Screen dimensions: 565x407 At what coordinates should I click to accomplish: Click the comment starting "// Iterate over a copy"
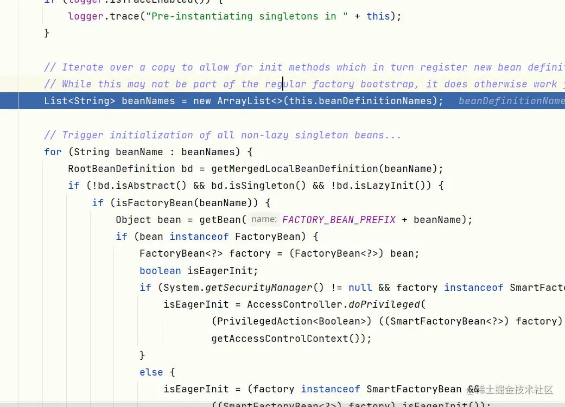pos(304,67)
